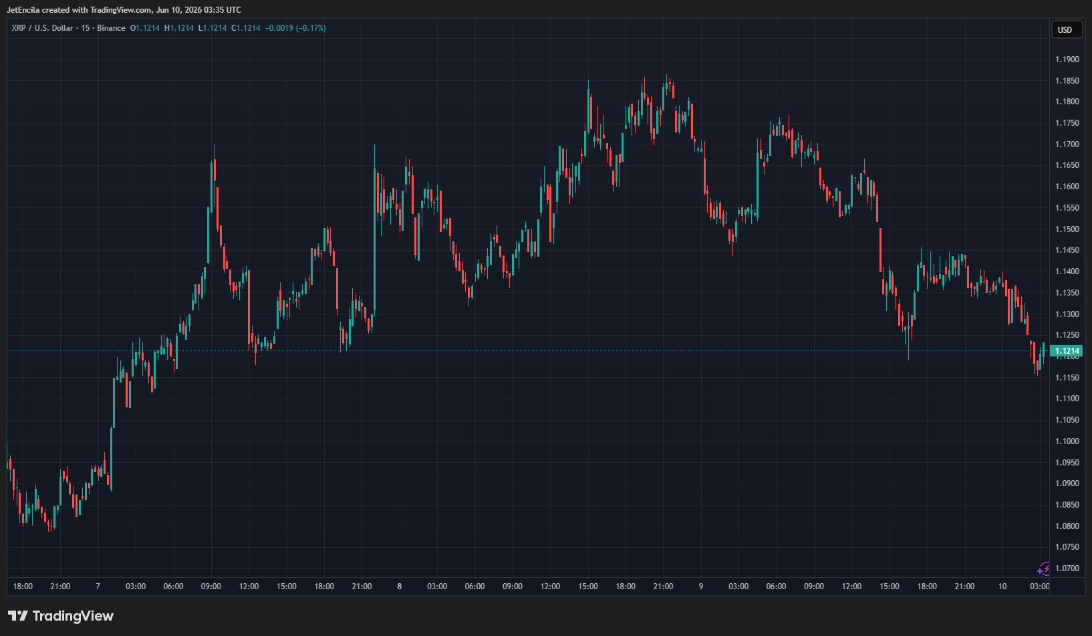
Task: Click the open value O1.1214
Action: (x=145, y=28)
